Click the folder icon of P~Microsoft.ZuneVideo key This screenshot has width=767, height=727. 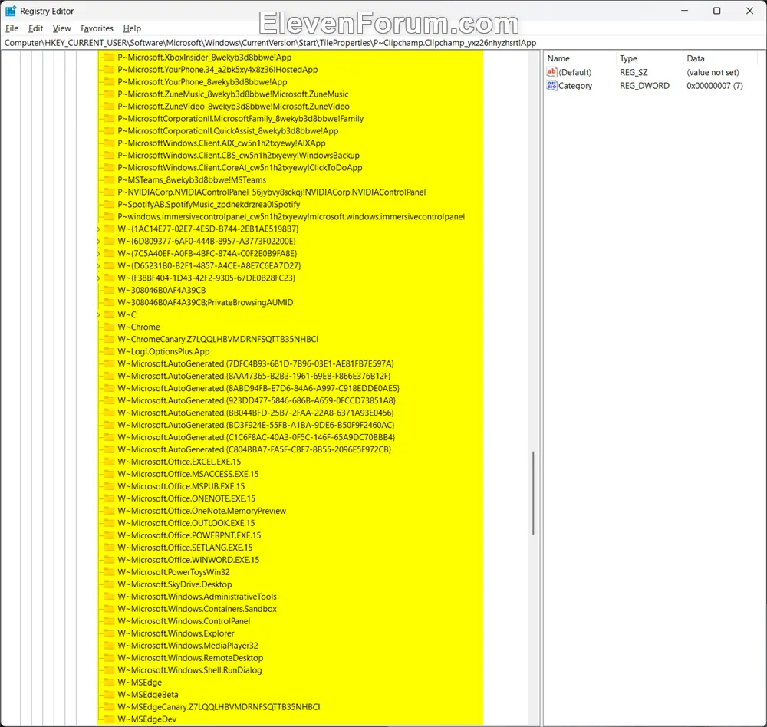click(109, 106)
